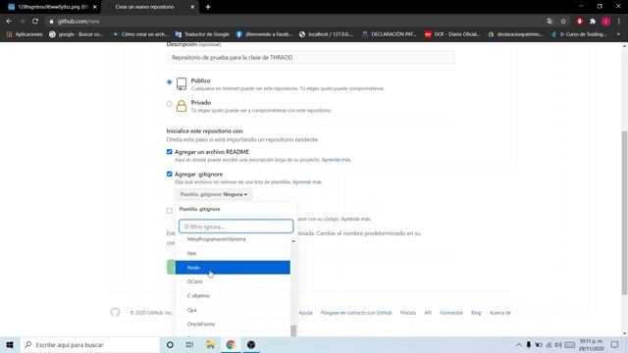The image size is (628, 353).
Task: Choose MetaProgramaciónSistema from the template list
Action: [x=233, y=239]
